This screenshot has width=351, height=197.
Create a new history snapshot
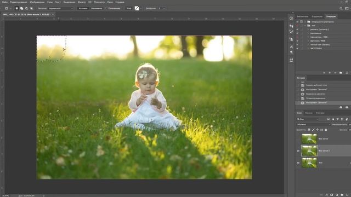pyautogui.click(x=347, y=107)
